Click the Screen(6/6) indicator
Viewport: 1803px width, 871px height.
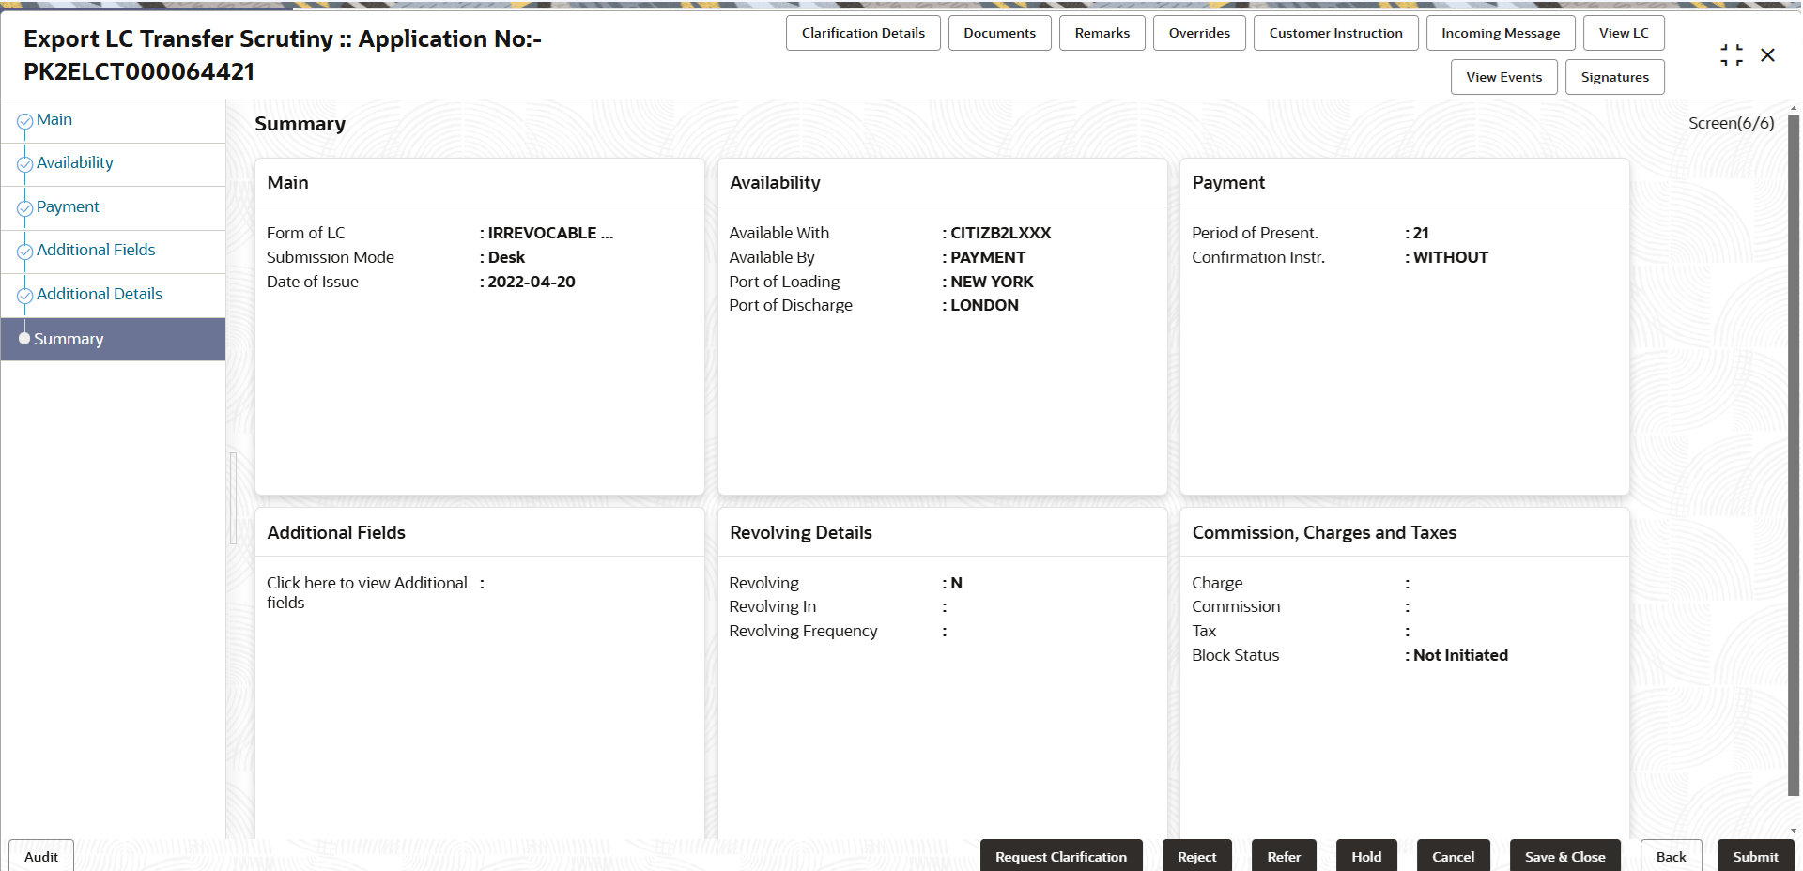tap(1732, 123)
